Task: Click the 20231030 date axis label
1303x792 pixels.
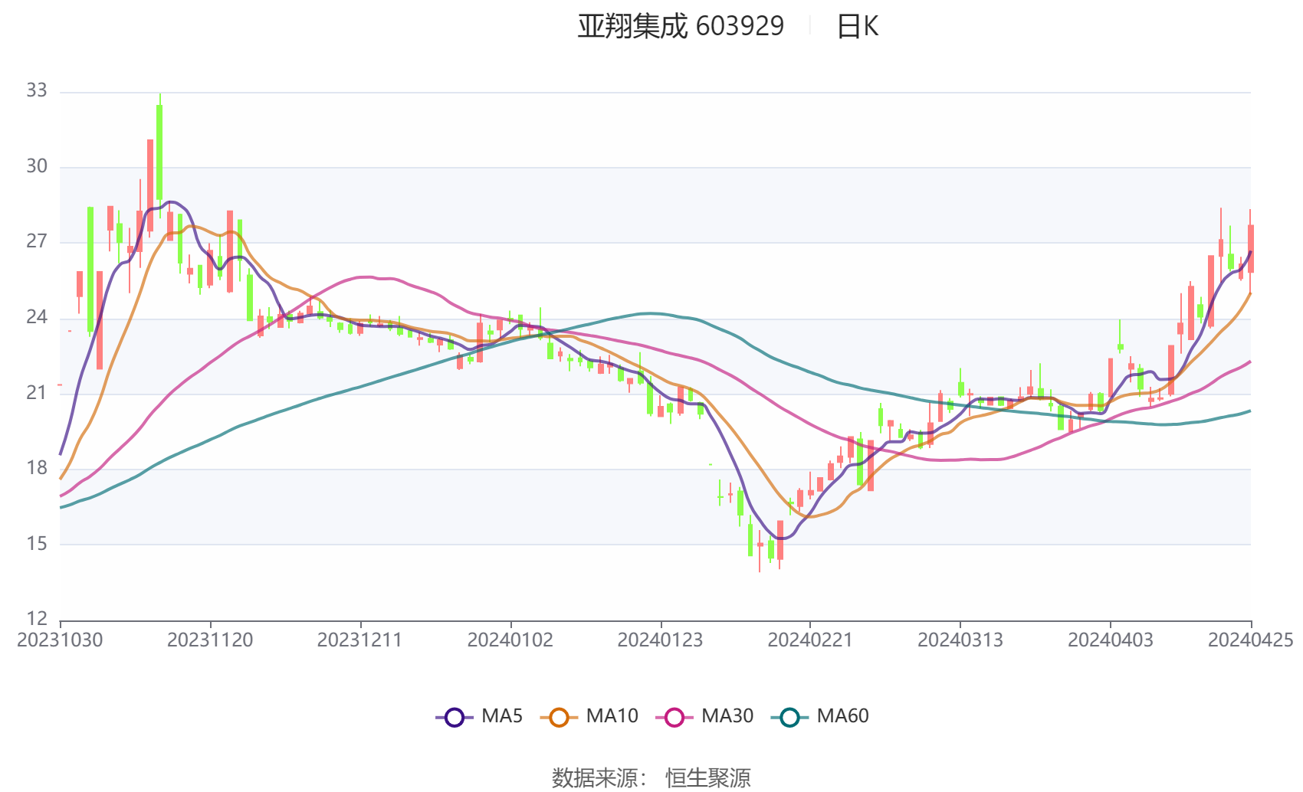Action: [60, 640]
